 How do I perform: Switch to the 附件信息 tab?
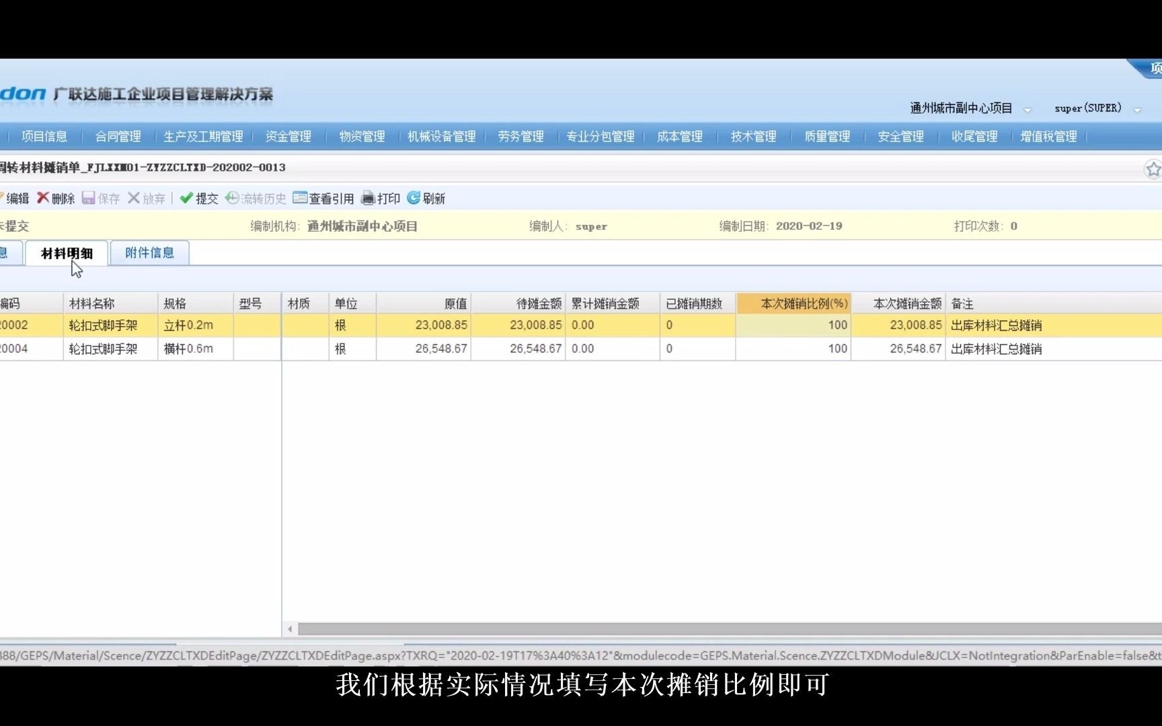pos(149,253)
